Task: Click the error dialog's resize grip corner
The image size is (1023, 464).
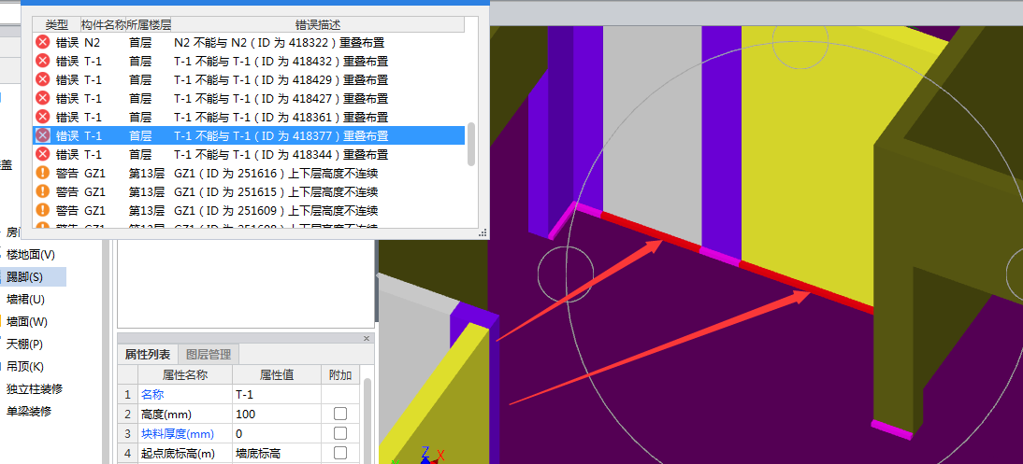Action: click(483, 232)
